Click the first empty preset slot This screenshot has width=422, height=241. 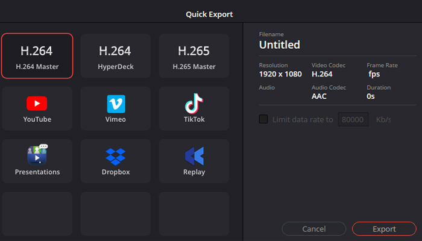[x=37, y=214]
